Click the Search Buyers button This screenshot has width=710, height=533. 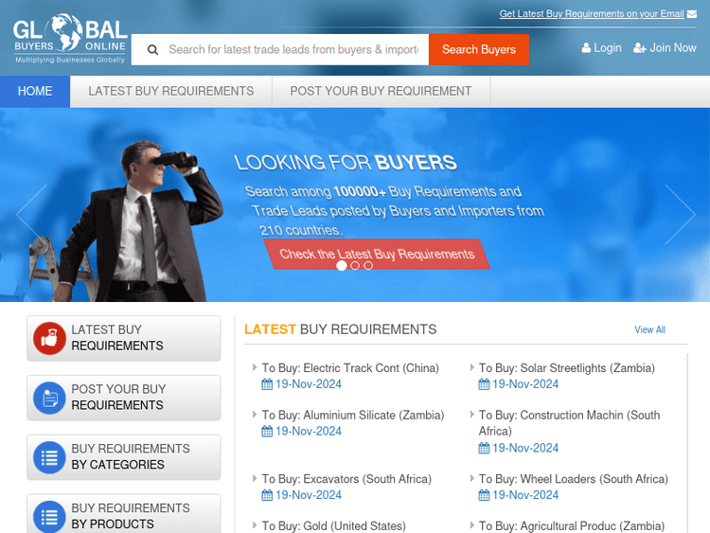pyautogui.click(x=479, y=50)
